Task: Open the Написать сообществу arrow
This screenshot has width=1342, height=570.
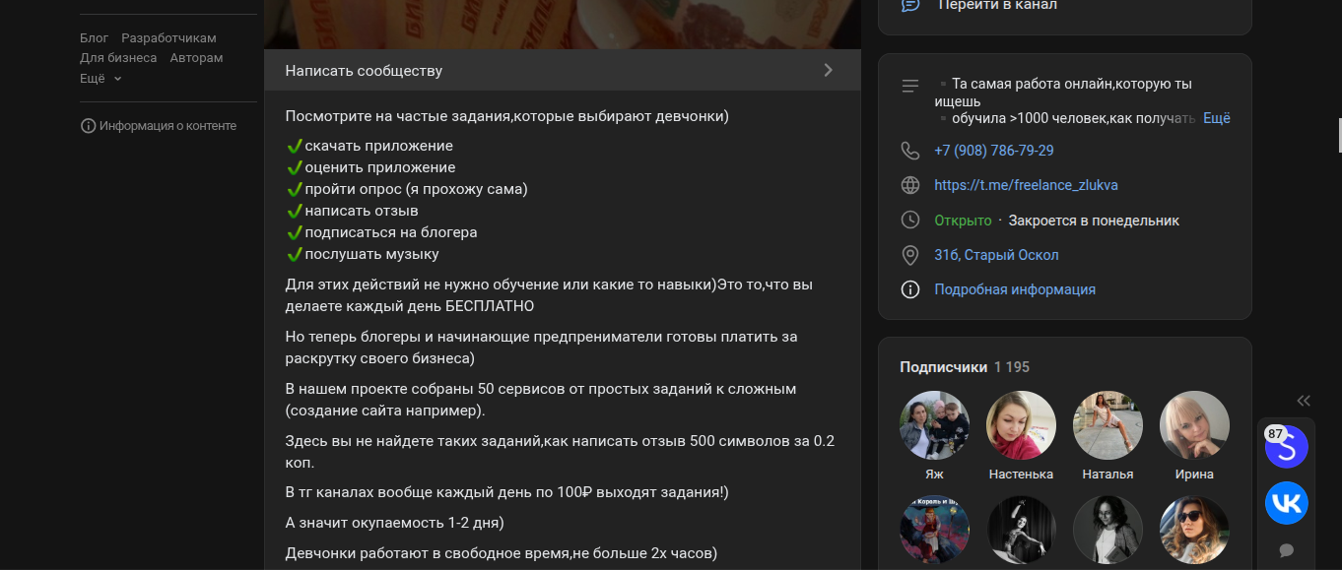Action: pos(828,70)
